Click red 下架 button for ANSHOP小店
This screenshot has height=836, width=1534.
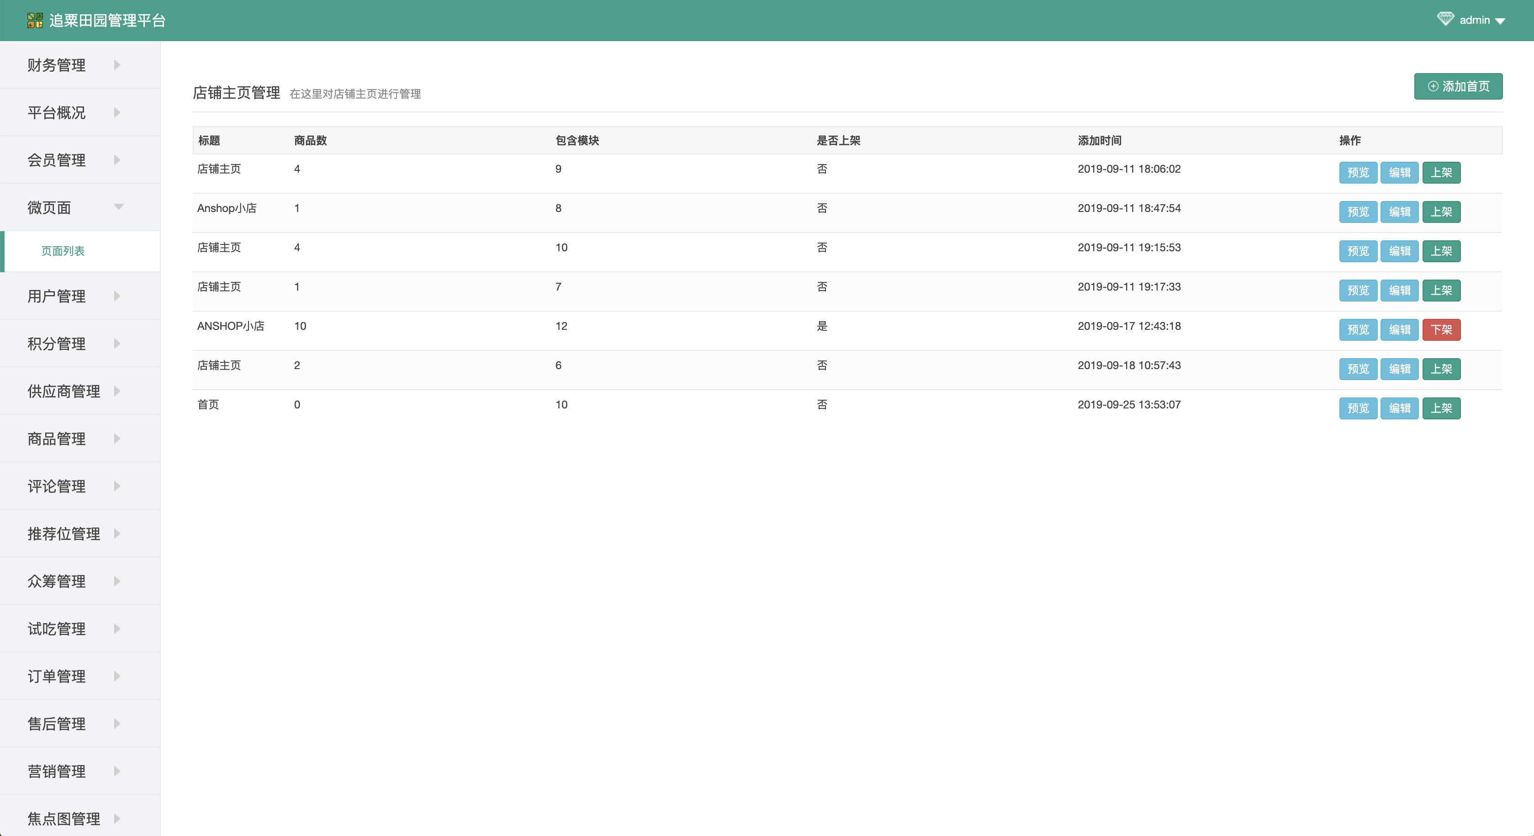(1441, 330)
